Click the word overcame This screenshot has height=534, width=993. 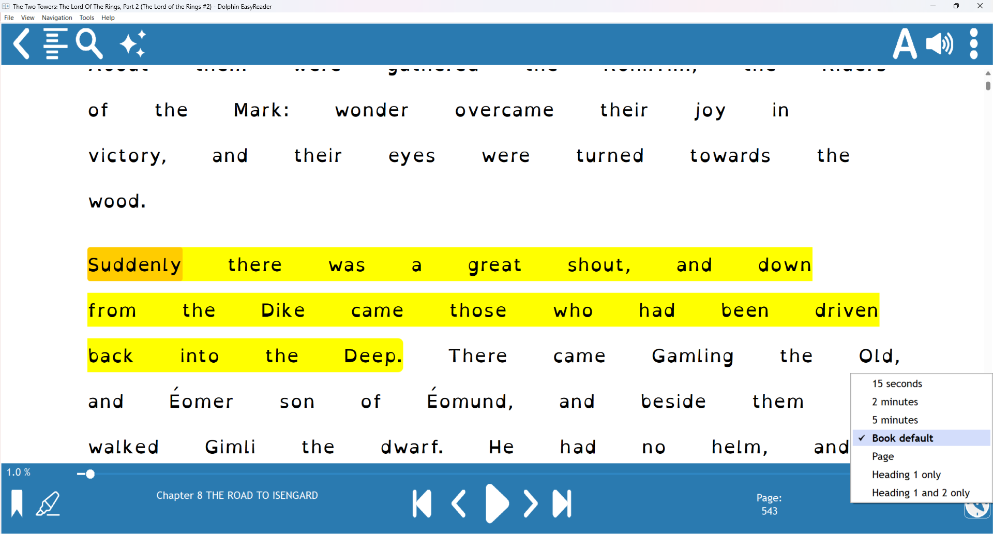pyautogui.click(x=504, y=110)
